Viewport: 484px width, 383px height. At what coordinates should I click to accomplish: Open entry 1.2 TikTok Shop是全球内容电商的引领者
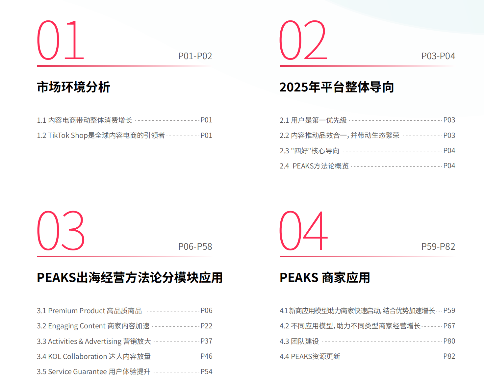click(x=101, y=136)
